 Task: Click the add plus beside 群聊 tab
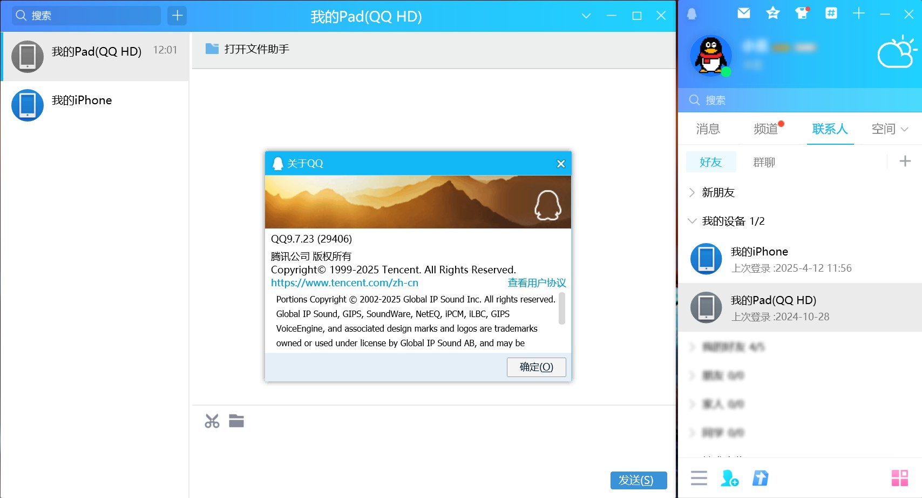tap(905, 161)
